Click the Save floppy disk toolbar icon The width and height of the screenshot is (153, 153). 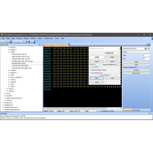coord(8,42)
